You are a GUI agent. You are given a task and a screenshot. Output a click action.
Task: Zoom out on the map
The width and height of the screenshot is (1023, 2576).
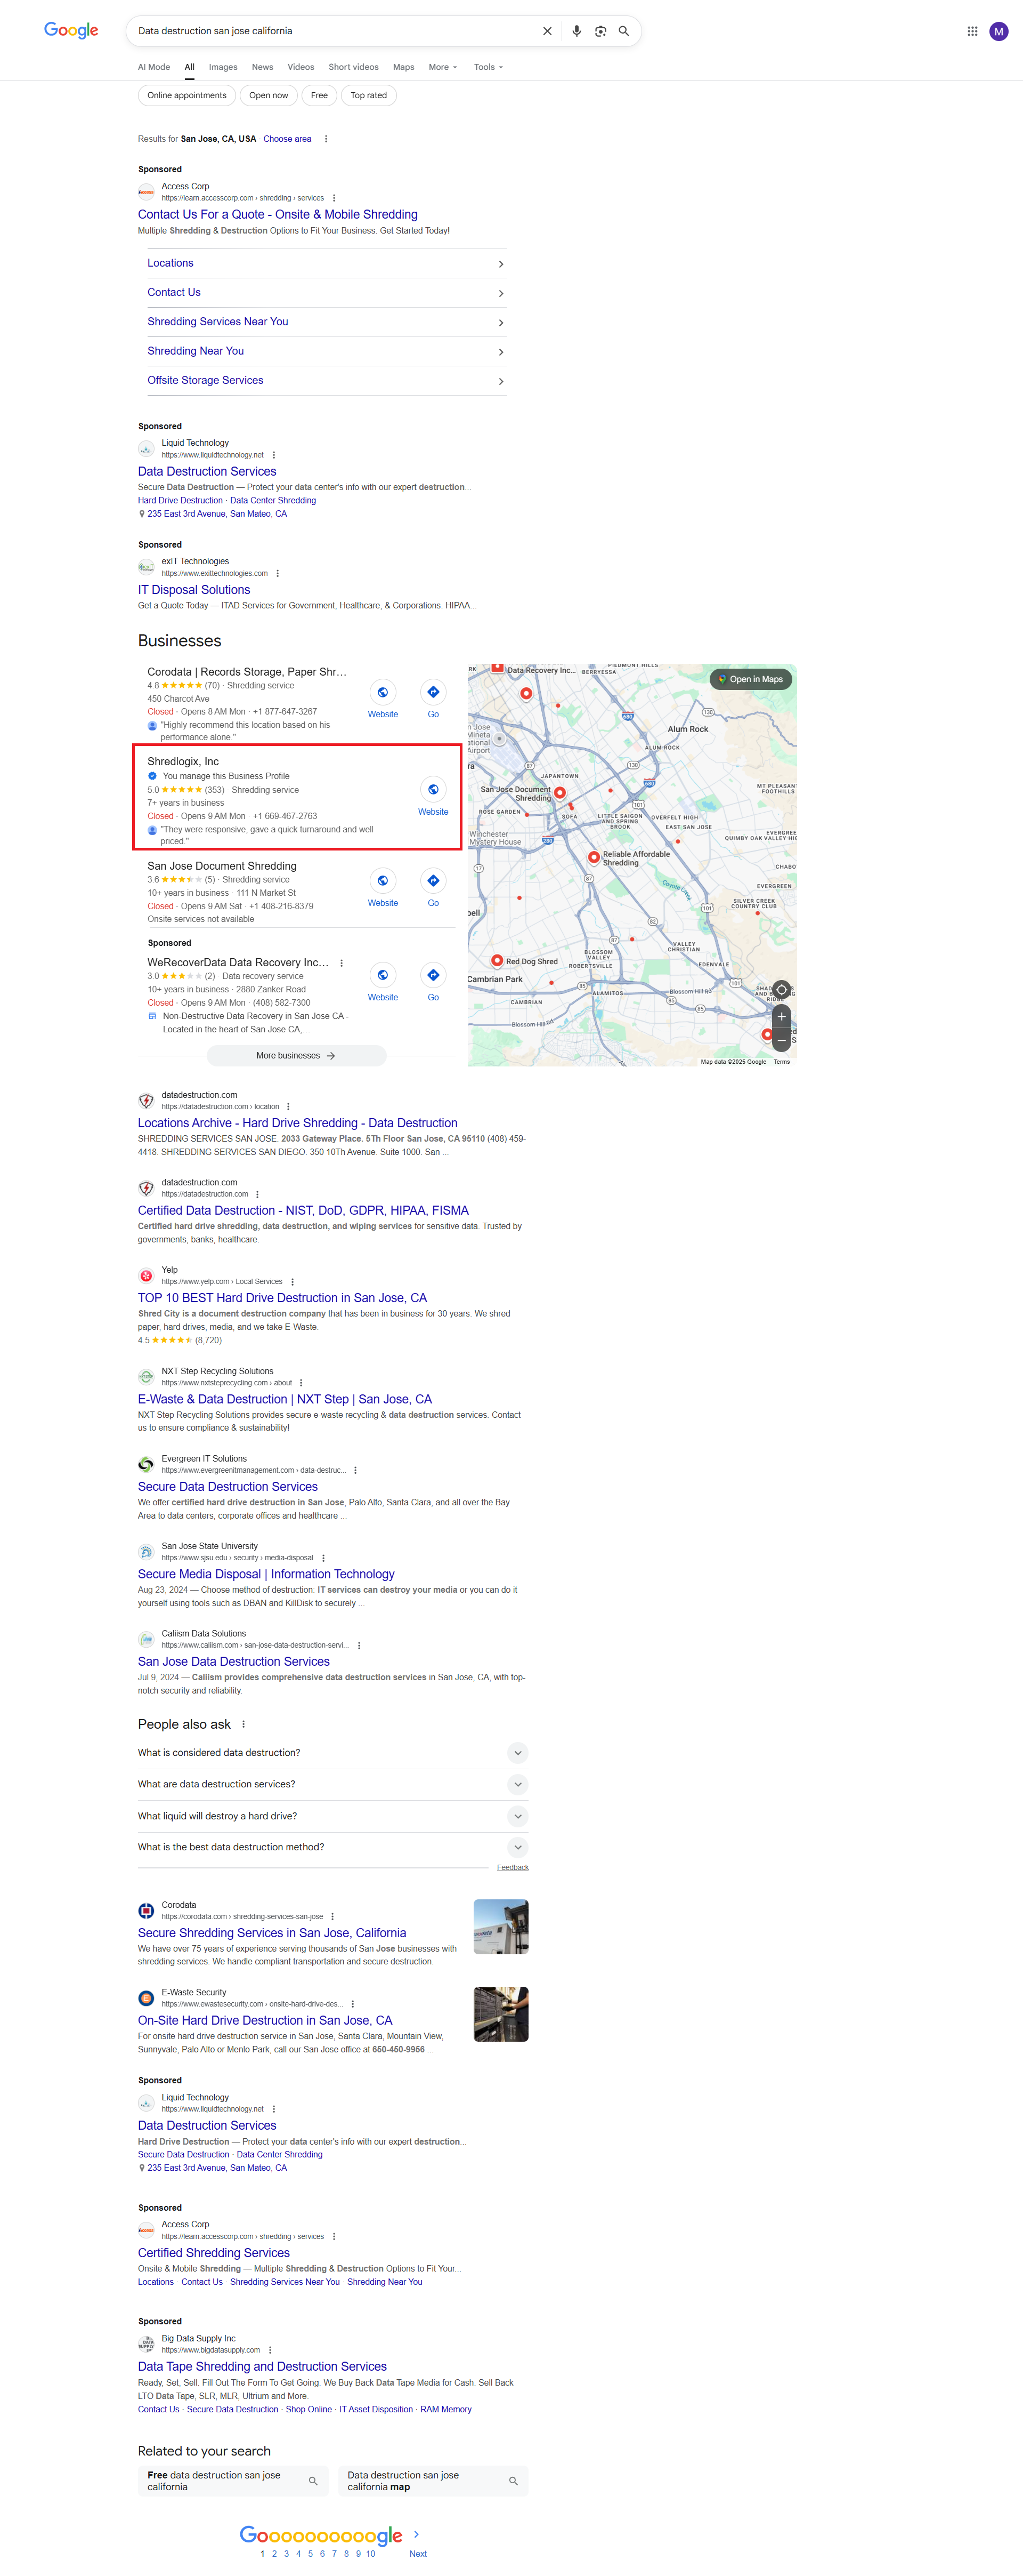pyautogui.click(x=781, y=1040)
